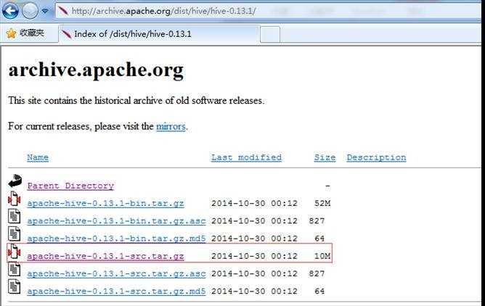Select the Index of /dist/hive/hive-0.13.1 tab

click(x=159, y=34)
